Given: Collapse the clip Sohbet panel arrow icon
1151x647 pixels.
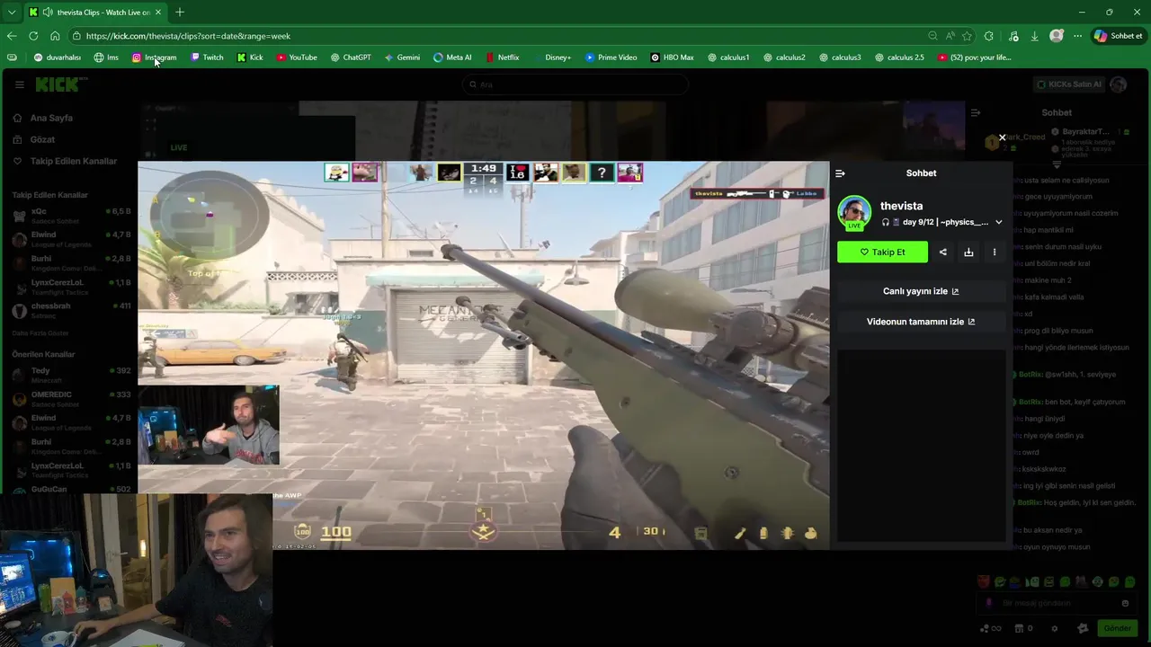Looking at the screenshot, I should [x=840, y=173].
